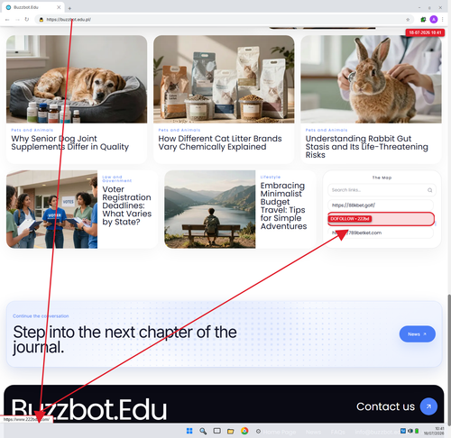The image size is (451, 438).
Task: Open the Windows Start menu
Action: (189, 431)
